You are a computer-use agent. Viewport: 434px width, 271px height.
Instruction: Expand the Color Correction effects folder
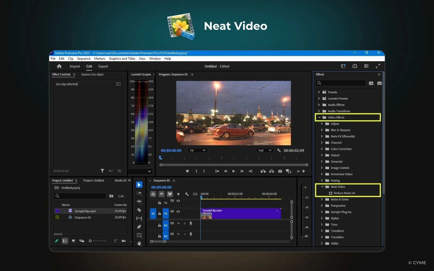(322, 149)
